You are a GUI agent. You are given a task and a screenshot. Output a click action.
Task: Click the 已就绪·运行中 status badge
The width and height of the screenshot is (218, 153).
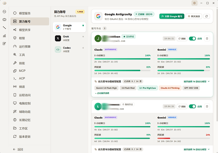pyautogui.click(x=144, y=14)
